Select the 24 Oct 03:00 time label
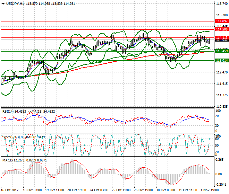This screenshot has height=194, width=229. click(99, 190)
